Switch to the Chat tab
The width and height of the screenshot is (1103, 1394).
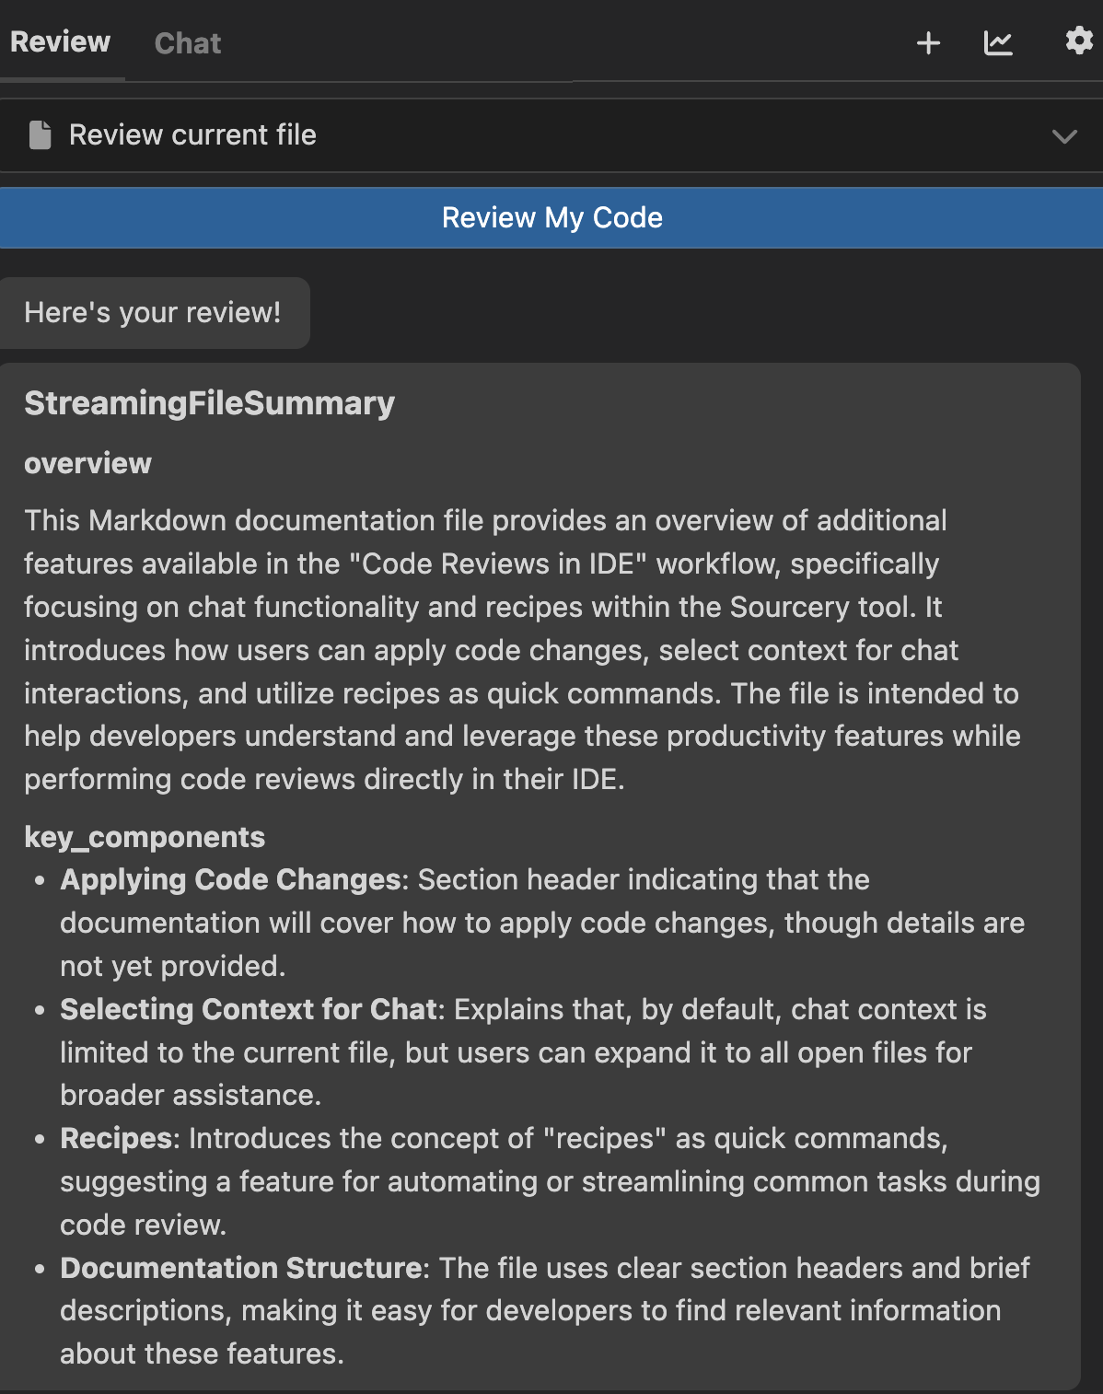(x=188, y=43)
